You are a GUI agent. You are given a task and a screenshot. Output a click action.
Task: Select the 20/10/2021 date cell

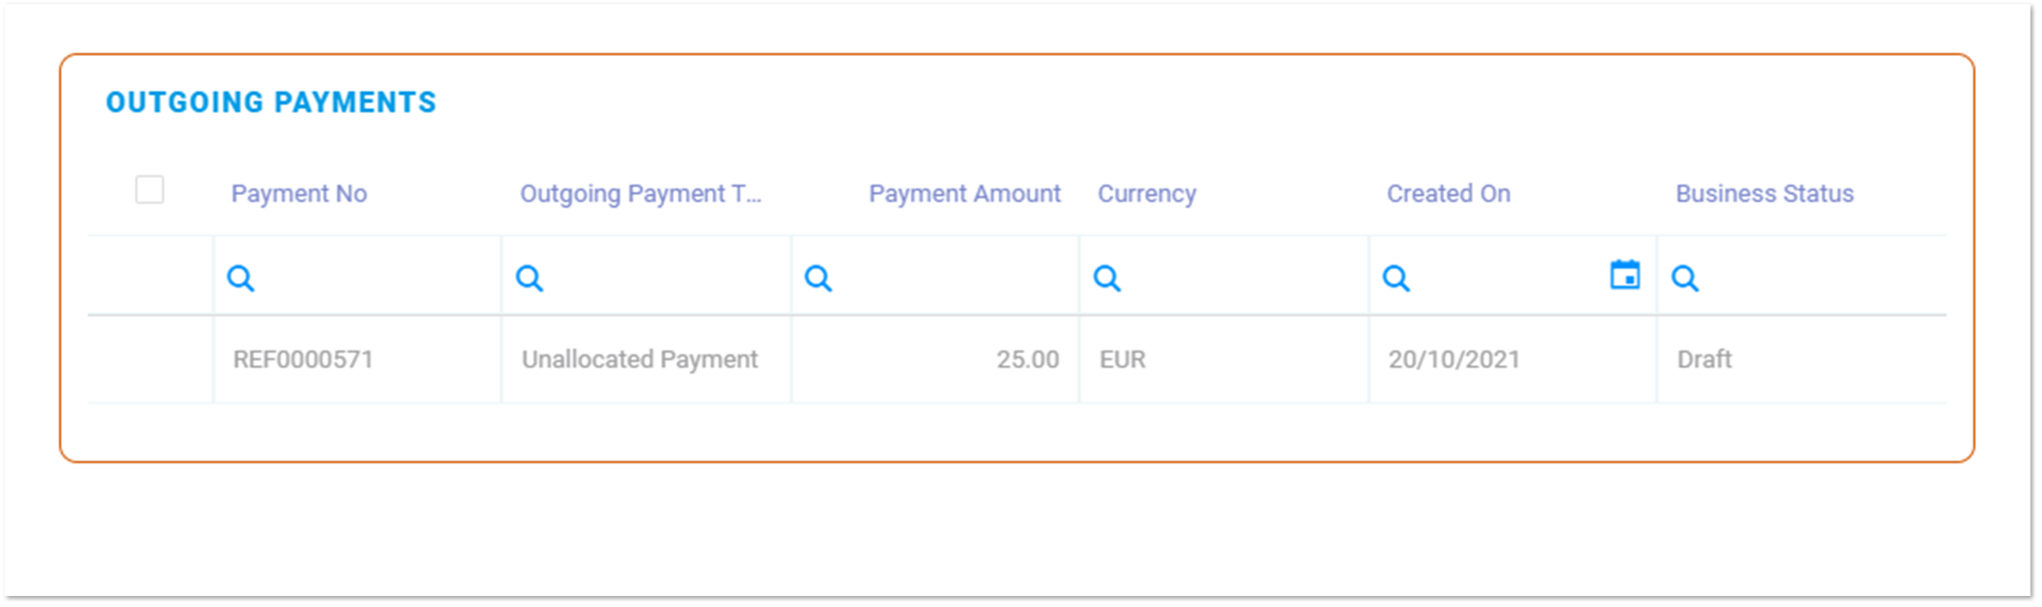coord(1453,359)
